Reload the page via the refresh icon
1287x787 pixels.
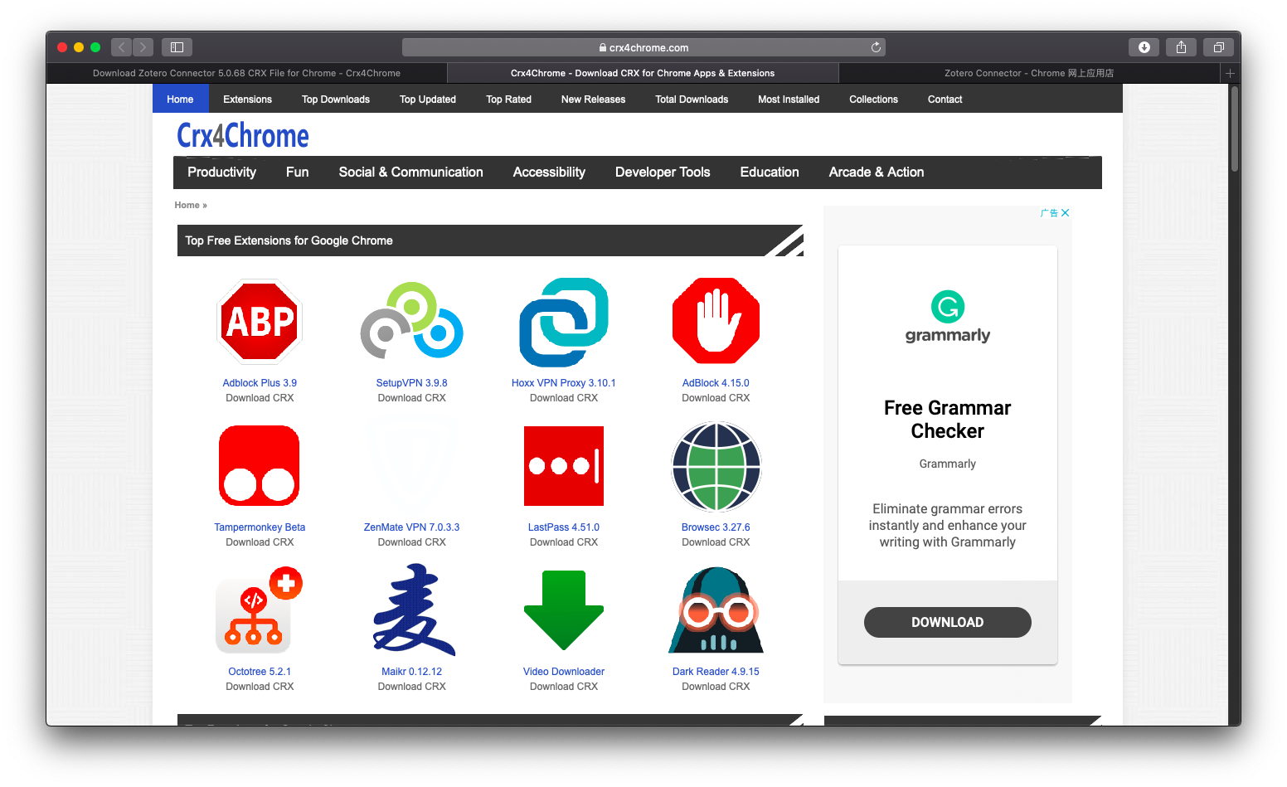coord(876,47)
